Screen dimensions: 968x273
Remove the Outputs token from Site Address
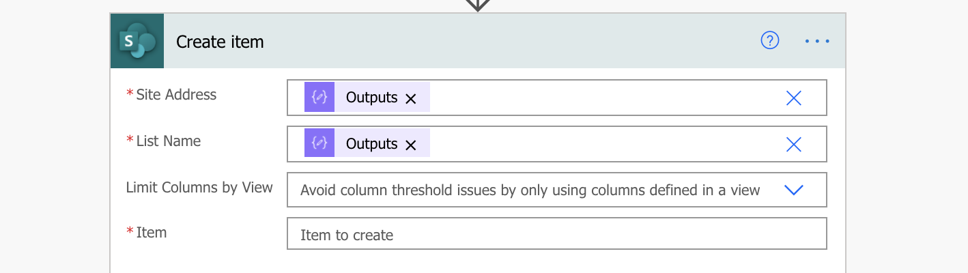coord(410,98)
